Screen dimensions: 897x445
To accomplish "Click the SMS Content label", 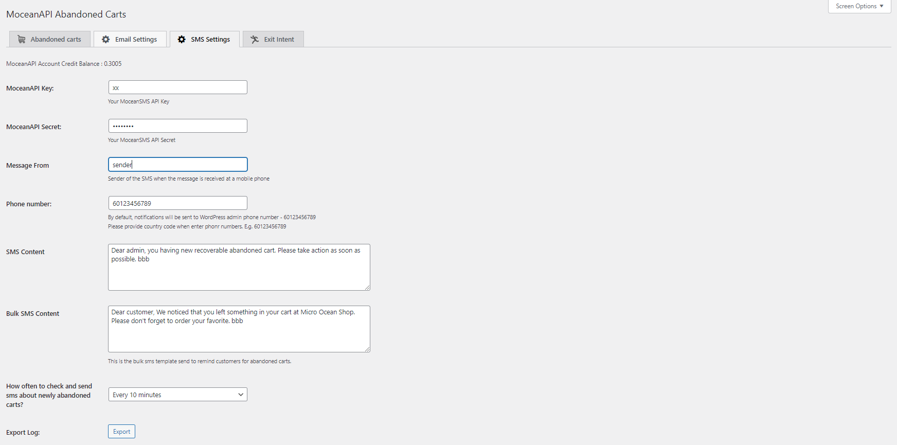I will pos(25,252).
